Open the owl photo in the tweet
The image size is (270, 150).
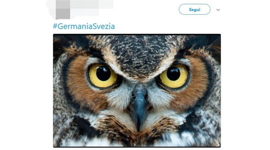click(x=137, y=91)
